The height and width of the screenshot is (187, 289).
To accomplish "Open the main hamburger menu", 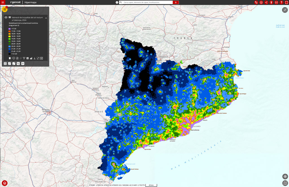I will coord(3,2).
